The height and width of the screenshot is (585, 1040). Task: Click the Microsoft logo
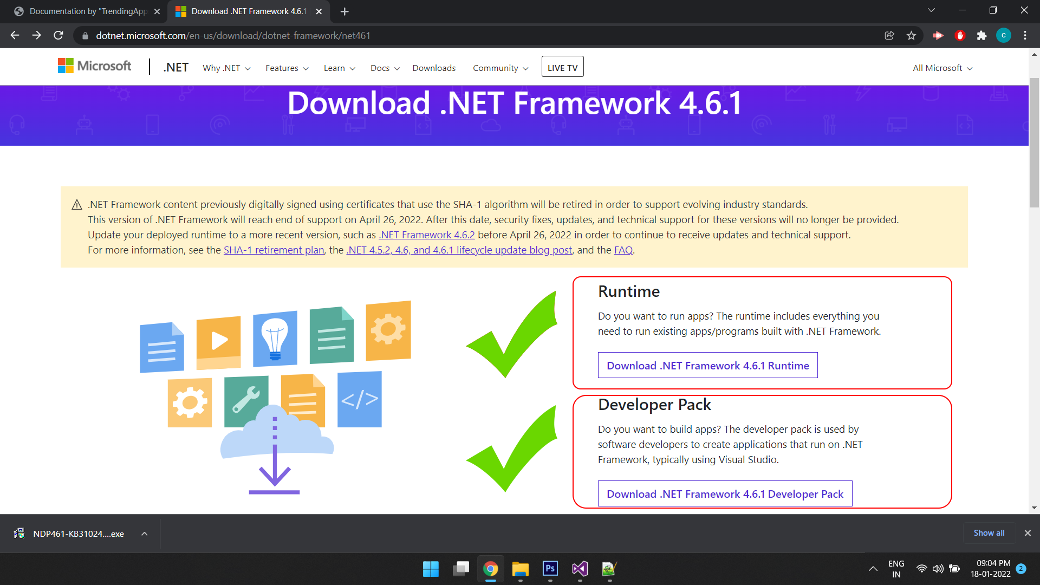point(95,66)
